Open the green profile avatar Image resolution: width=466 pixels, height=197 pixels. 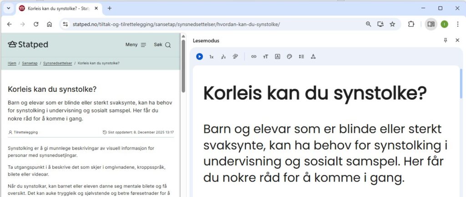click(444, 25)
